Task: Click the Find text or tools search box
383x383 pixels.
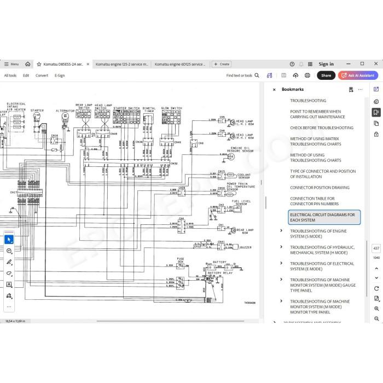Action: pyautogui.click(x=242, y=76)
